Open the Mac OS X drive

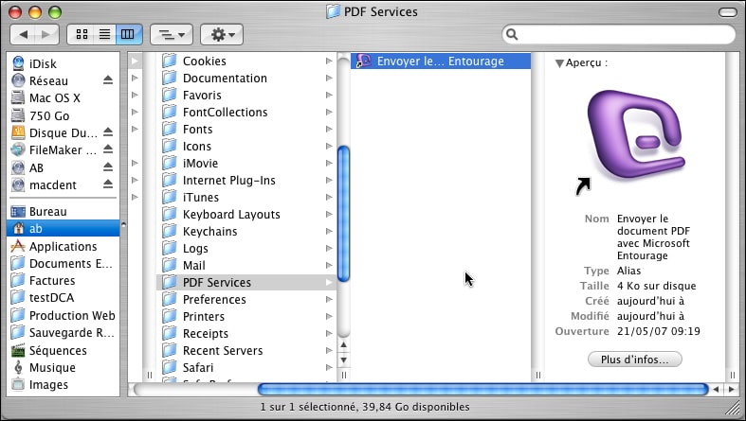click(63, 97)
